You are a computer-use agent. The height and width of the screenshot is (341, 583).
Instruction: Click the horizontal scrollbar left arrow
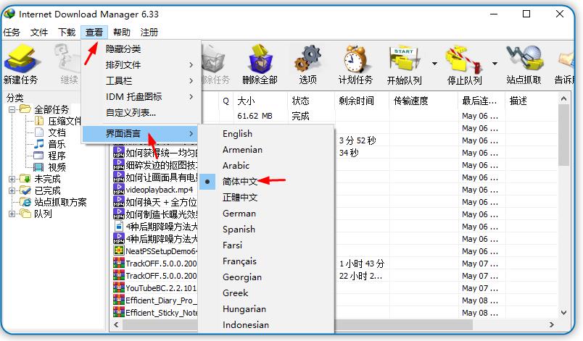click(116, 324)
